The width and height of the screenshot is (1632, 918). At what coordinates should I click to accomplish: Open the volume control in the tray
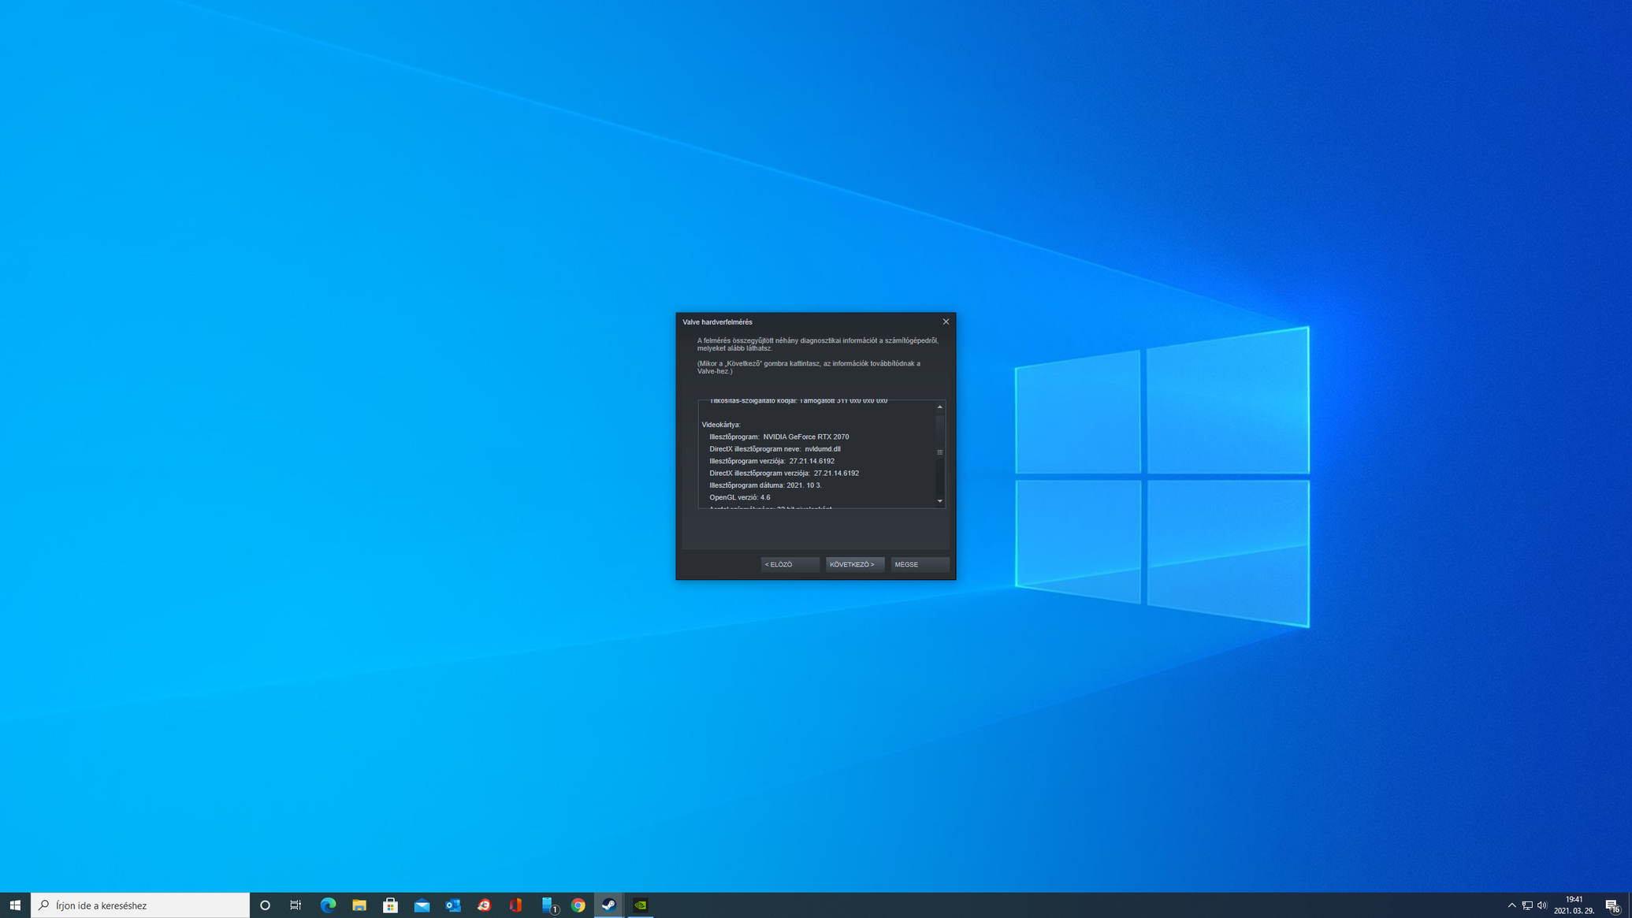pyautogui.click(x=1542, y=905)
